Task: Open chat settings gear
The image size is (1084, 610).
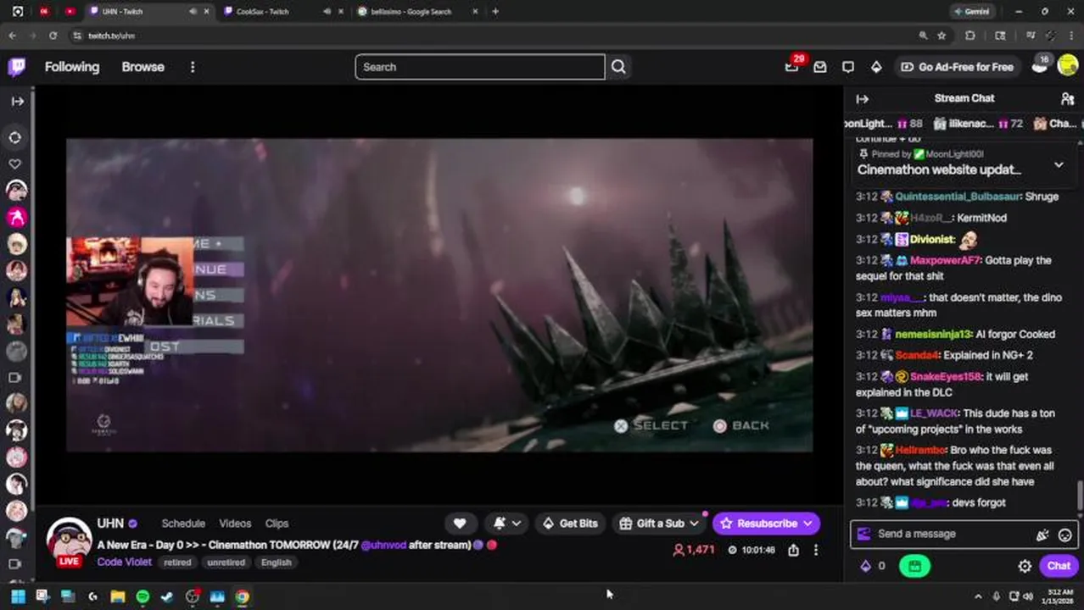Action: pyautogui.click(x=1025, y=566)
